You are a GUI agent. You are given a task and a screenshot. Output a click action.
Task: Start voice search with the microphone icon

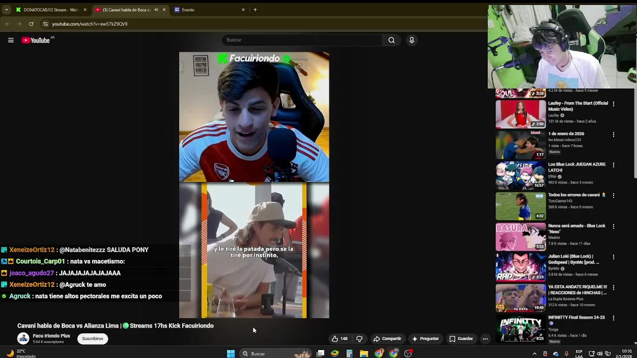pos(412,40)
